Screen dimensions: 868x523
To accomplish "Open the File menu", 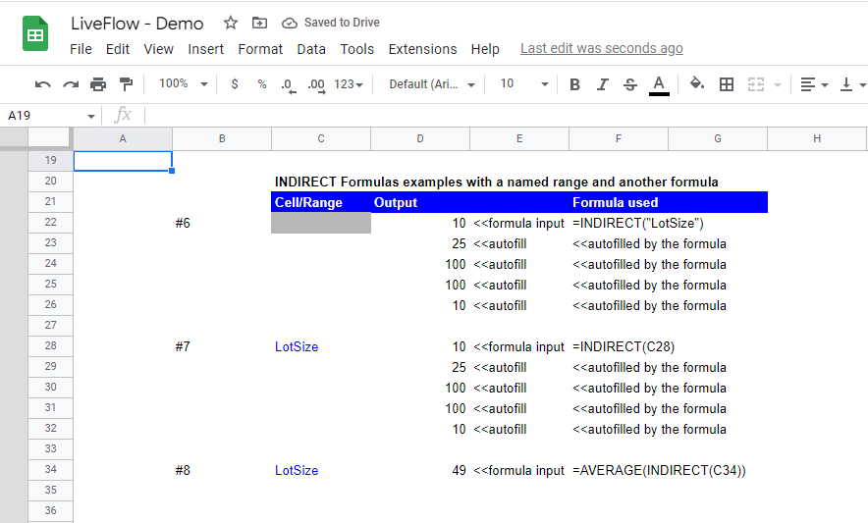I will pyautogui.click(x=81, y=49).
